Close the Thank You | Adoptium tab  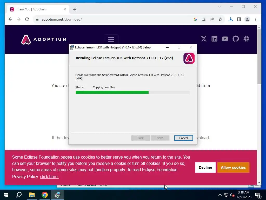coord(65,9)
